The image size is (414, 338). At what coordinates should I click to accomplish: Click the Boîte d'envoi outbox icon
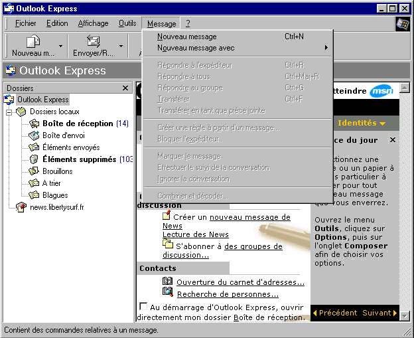pyautogui.click(x=34, y=135)
